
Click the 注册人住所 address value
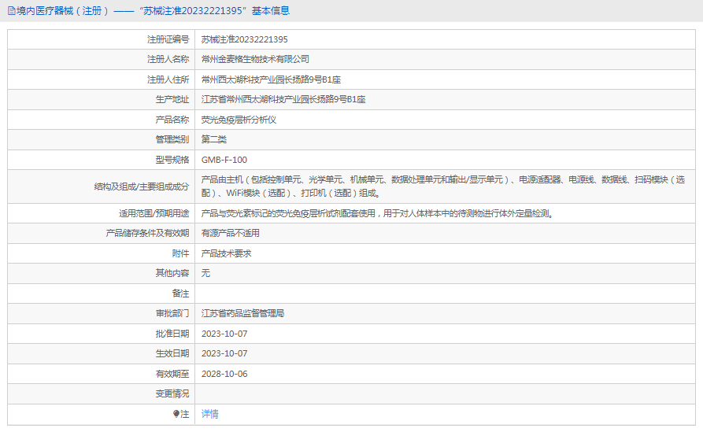[x=272, y=79]
